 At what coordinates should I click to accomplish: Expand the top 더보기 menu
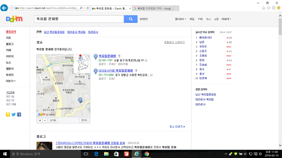point(226,19)
